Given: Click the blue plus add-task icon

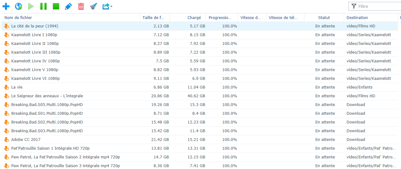Looking at the screenshot, I should tap(6, 6).
